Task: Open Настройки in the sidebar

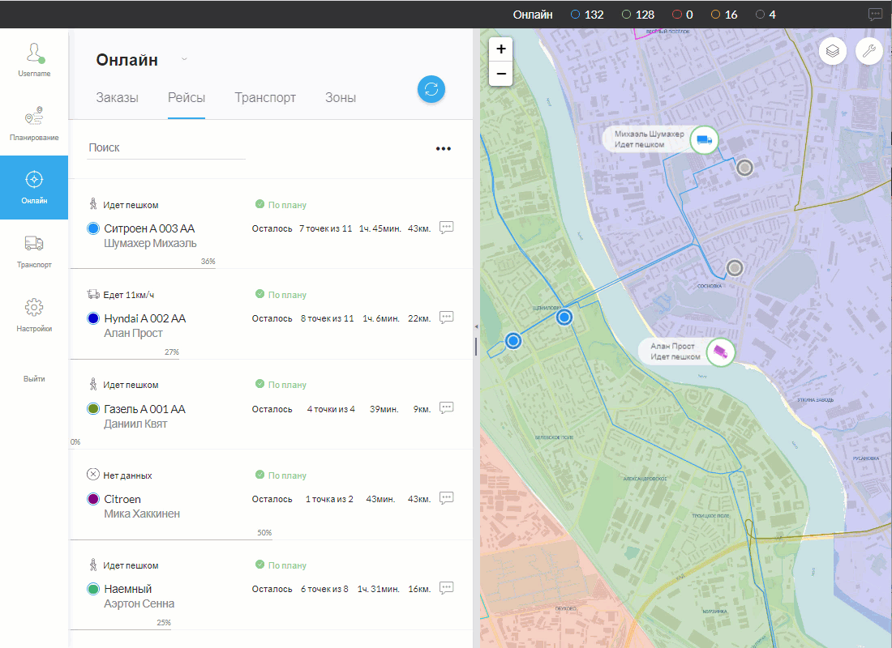Action: click(x=34, y=315)
